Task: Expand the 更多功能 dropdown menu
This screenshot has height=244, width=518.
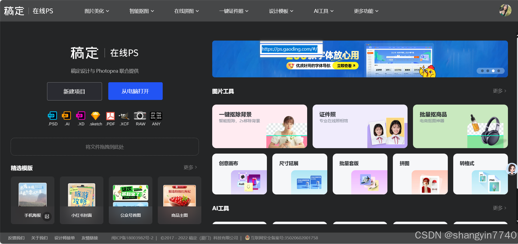Action: (x=366, y=11)
